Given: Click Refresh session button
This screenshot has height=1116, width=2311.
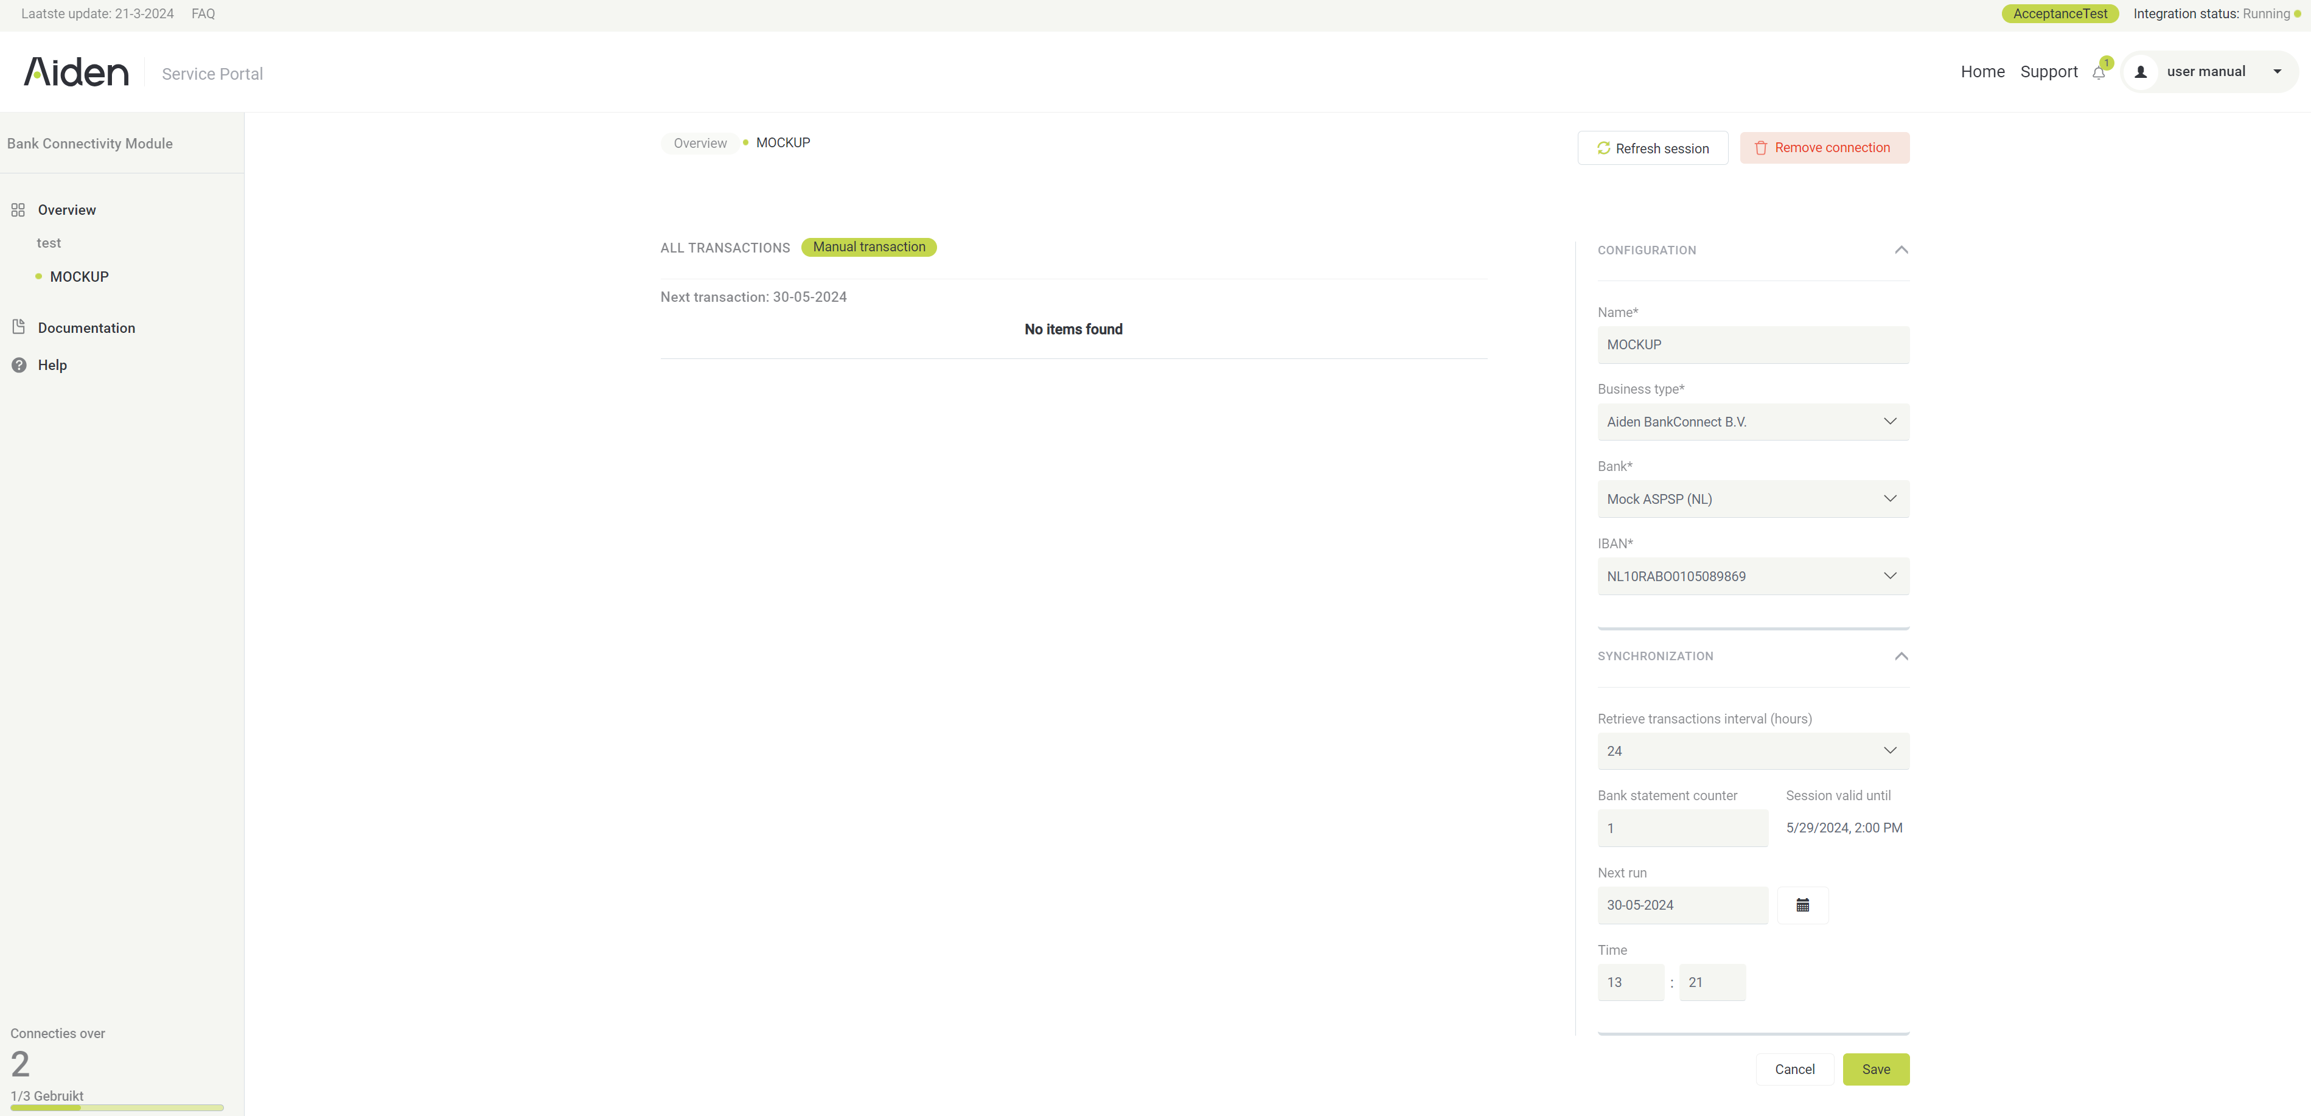Looking at the screenshot, I should (1653, 148).
